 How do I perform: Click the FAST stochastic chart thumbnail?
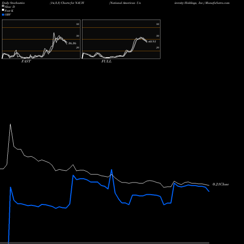(41, 39)
